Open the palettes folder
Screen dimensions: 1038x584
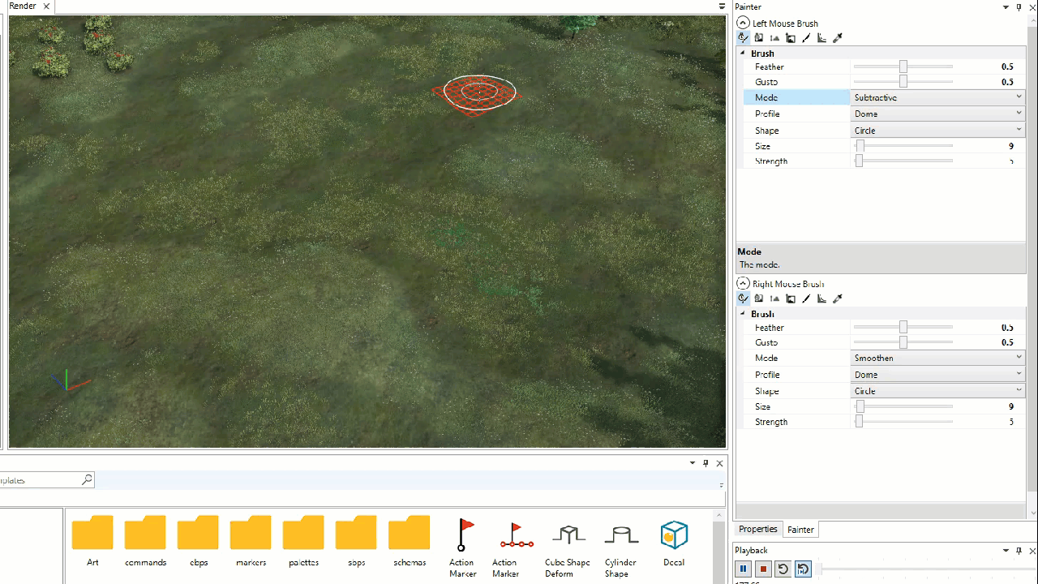[x=303, y=540]
